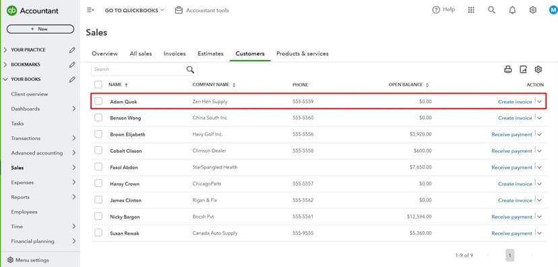The height and width of the screenshot is (267, 558).
Task: Switch to Products & services tab
Action: tap(302, 54)
